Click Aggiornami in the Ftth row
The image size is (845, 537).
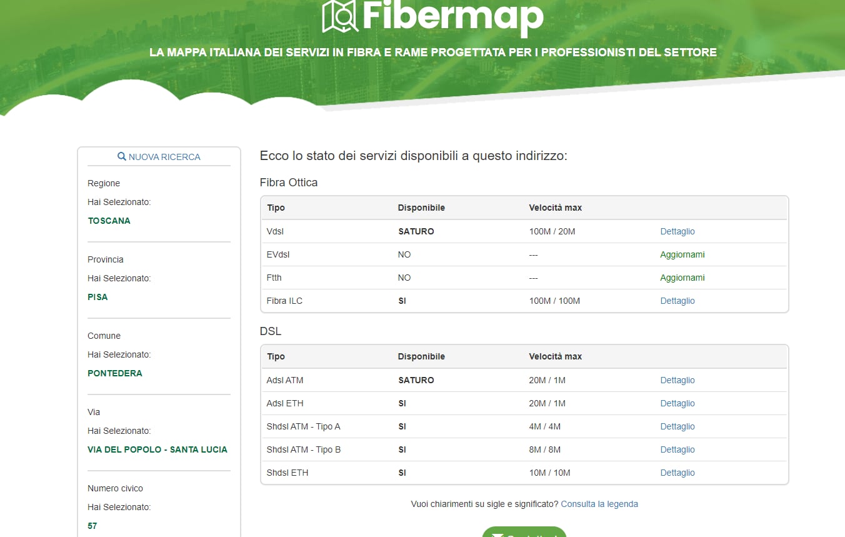point(682,278)
